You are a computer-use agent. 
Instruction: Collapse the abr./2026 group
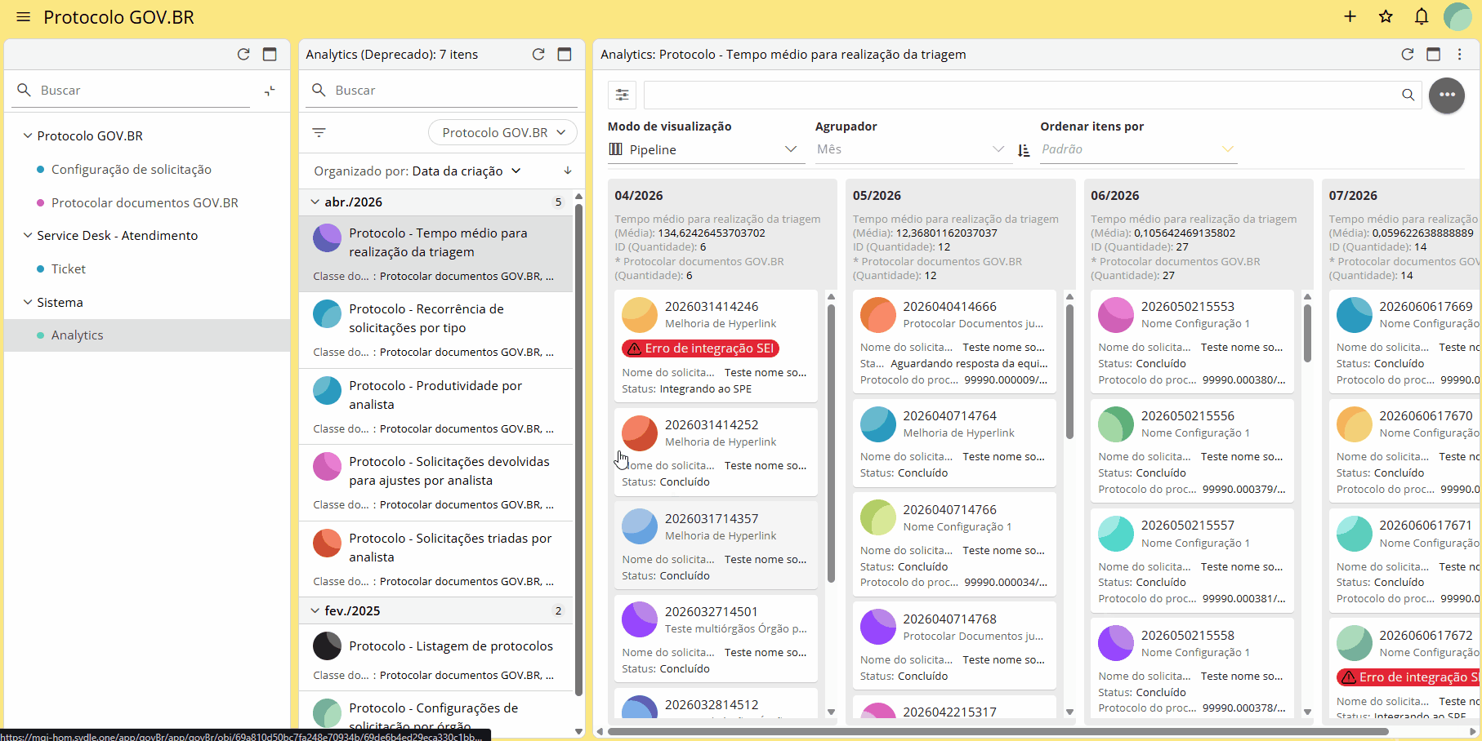point(315,202)
